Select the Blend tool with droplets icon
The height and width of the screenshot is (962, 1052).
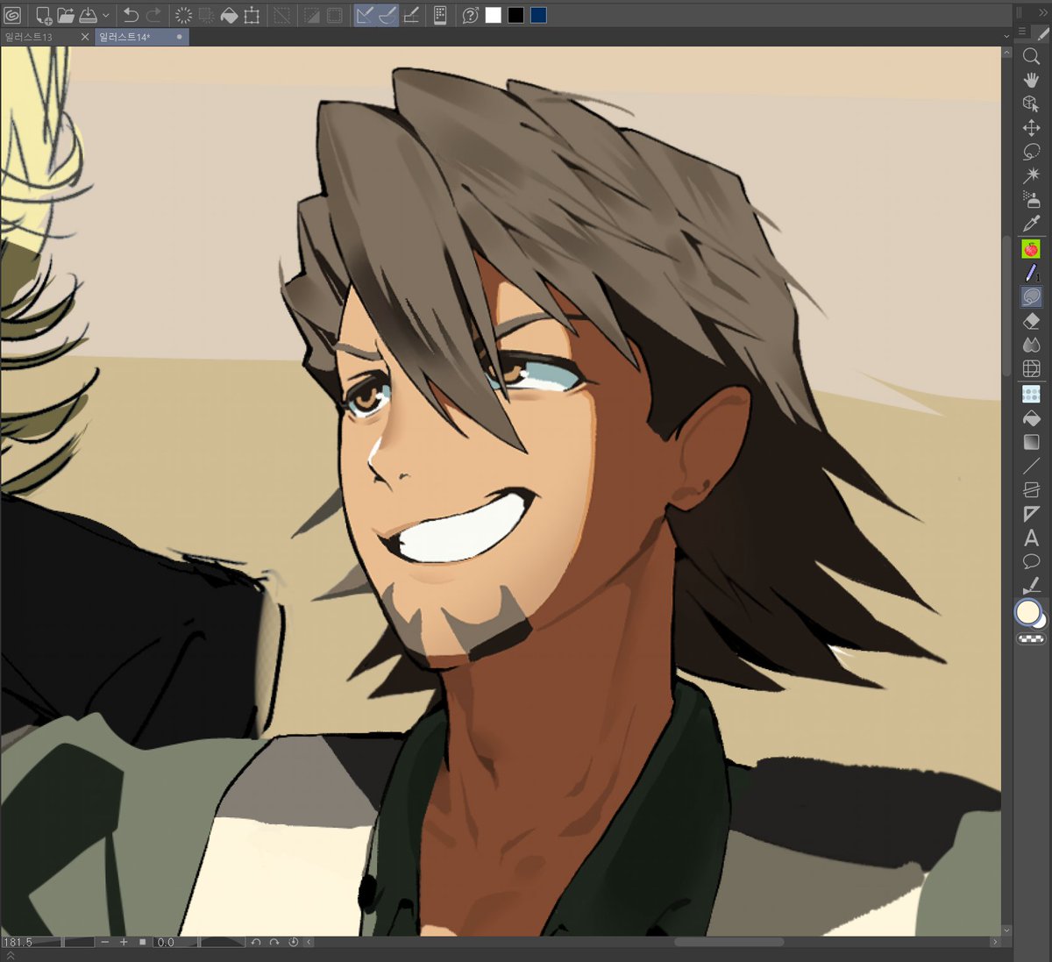[1031, 345]
